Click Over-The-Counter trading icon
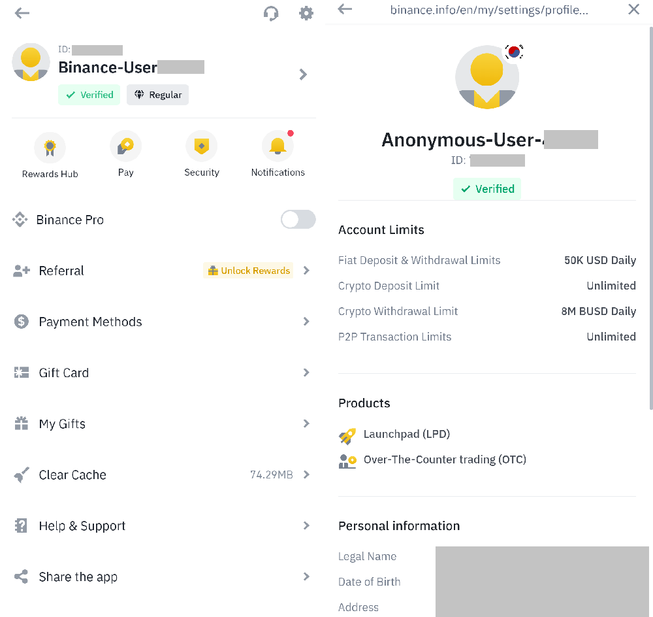This screenshot has width=653, height=617. click(347, 461)
